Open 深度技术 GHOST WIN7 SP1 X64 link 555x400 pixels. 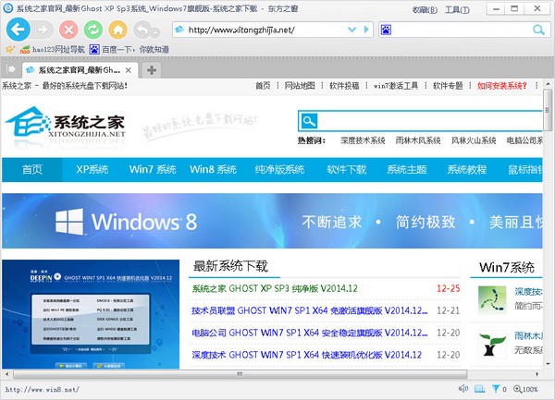306,355
